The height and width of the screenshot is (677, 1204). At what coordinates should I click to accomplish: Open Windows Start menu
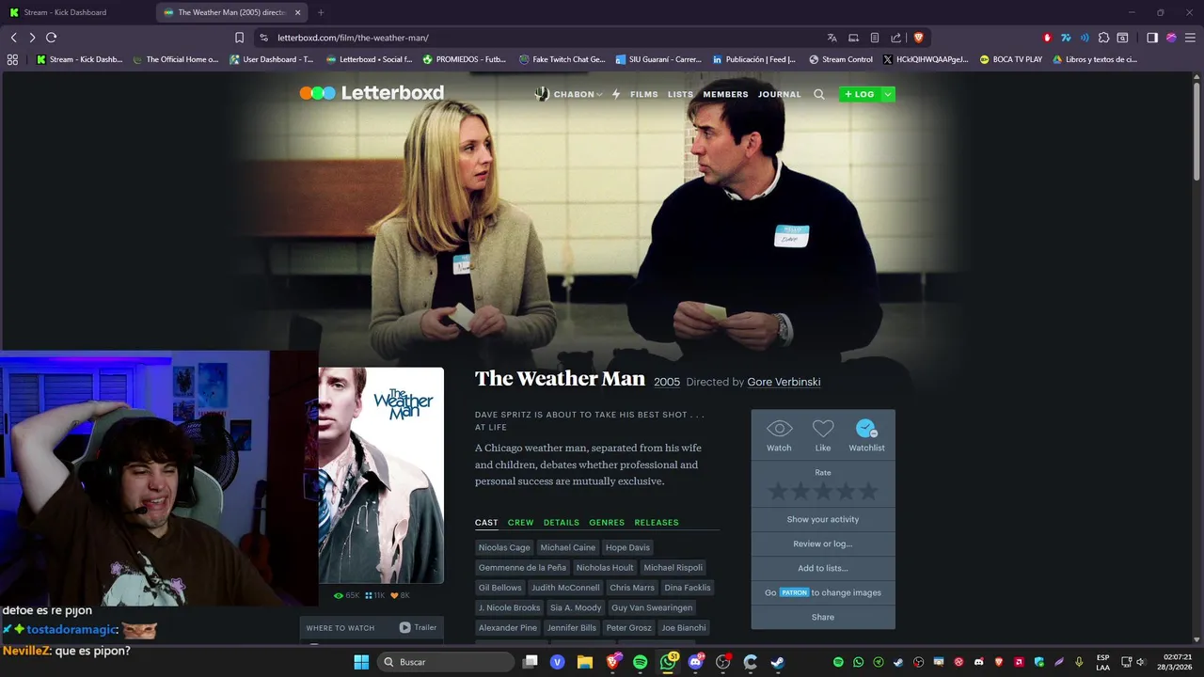(x=361, y=662)
